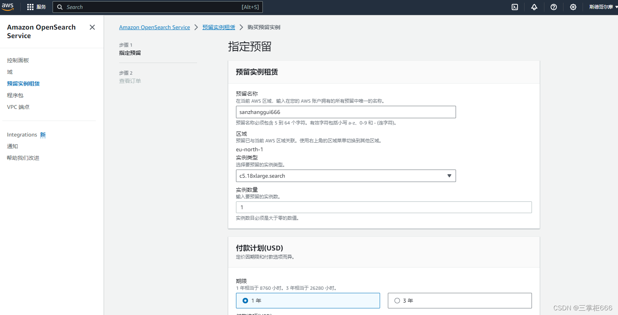The width and height of the screenshot is (618, 315).
Task: Click 步骤 2 查看订单 step
Action: [130, 77]
